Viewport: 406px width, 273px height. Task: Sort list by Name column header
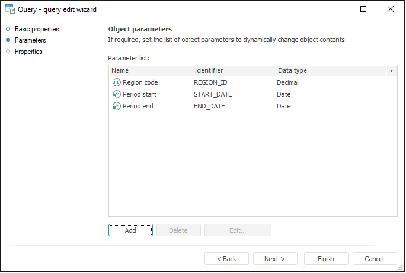(x=150, y=71)
